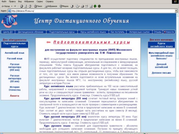179x134 pixels.
Task: Open the Новости navigation tab
Action: 169,32
